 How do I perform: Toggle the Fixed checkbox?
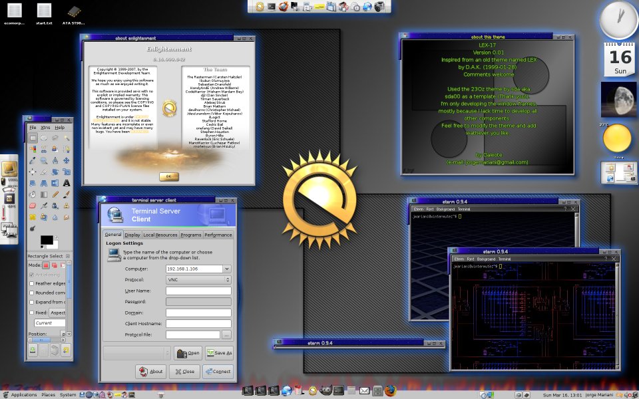[x=31, y=313]
